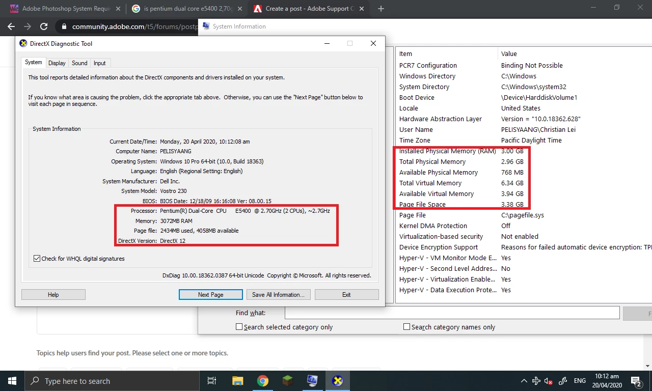The height and width of the screenshot is (391, 652).
Task: Click the Find what input field
Action: pos(452,313)
